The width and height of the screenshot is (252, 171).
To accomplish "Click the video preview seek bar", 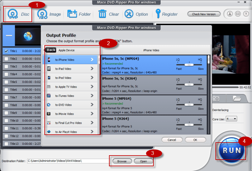I will 225,87.
